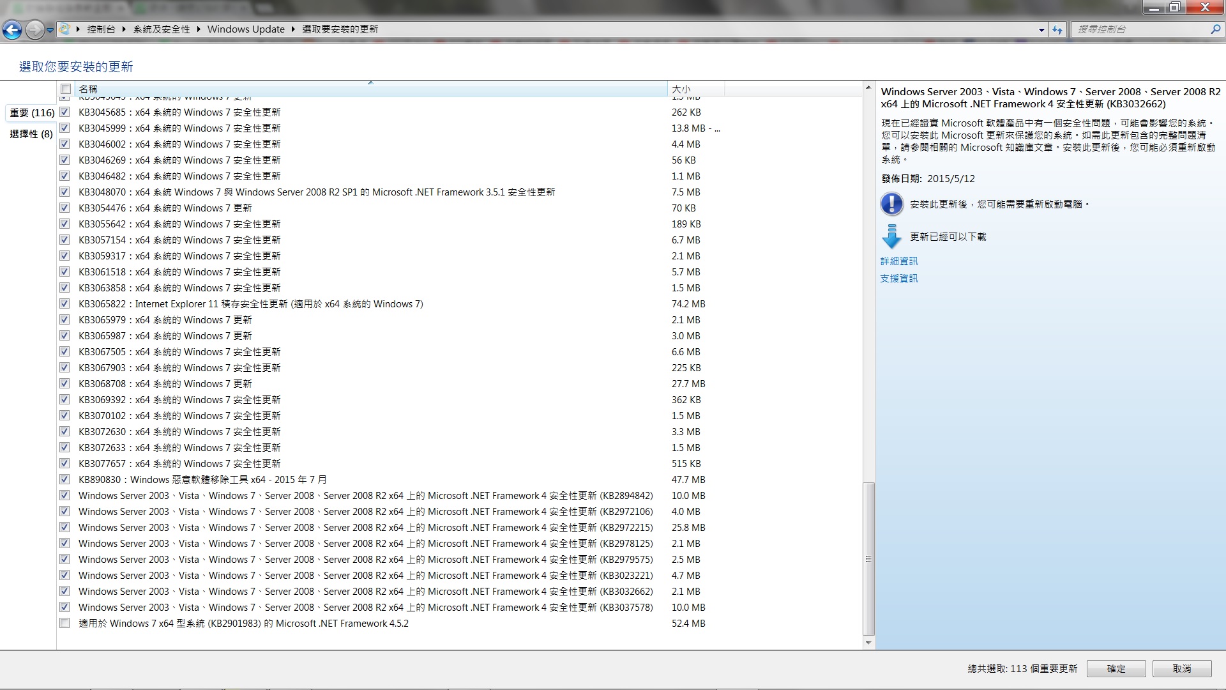
Task: Uncheck the KB3037578 .NET Framework 4 checkbox
Action: pyautogui.click(x=64, y=607)
